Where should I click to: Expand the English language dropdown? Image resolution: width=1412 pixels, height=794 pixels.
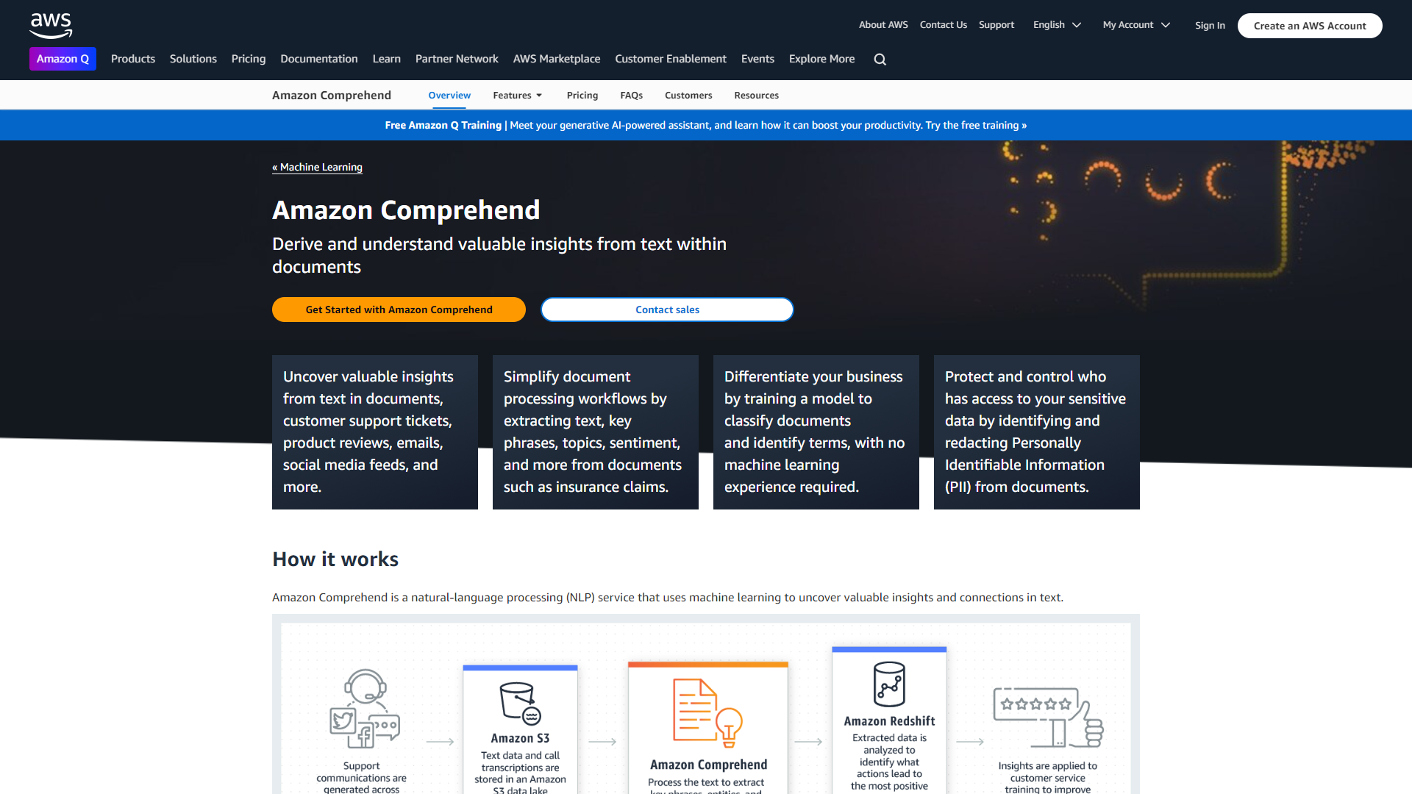point(1057,24)
